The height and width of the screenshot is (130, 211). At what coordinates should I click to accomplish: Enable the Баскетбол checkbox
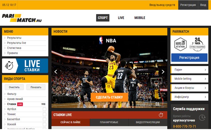click(44, 119)
